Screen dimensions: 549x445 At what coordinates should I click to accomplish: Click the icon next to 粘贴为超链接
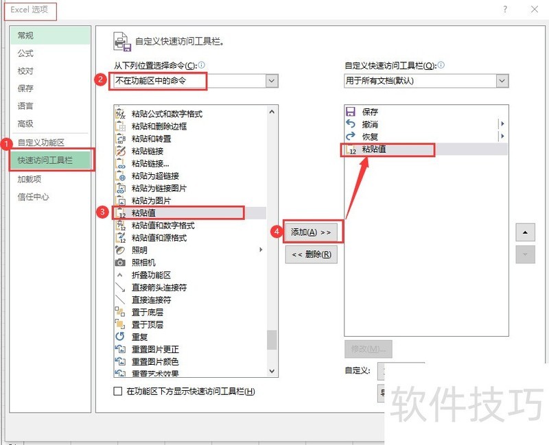pyautogui.click(x=120, y=176)
